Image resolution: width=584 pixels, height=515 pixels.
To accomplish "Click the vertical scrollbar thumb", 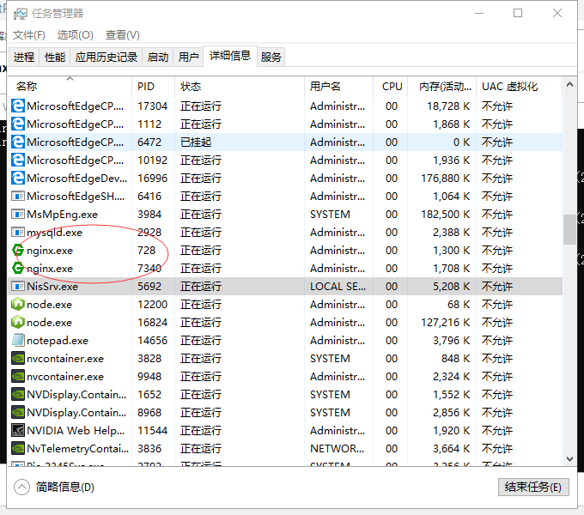I will point(569,229).
